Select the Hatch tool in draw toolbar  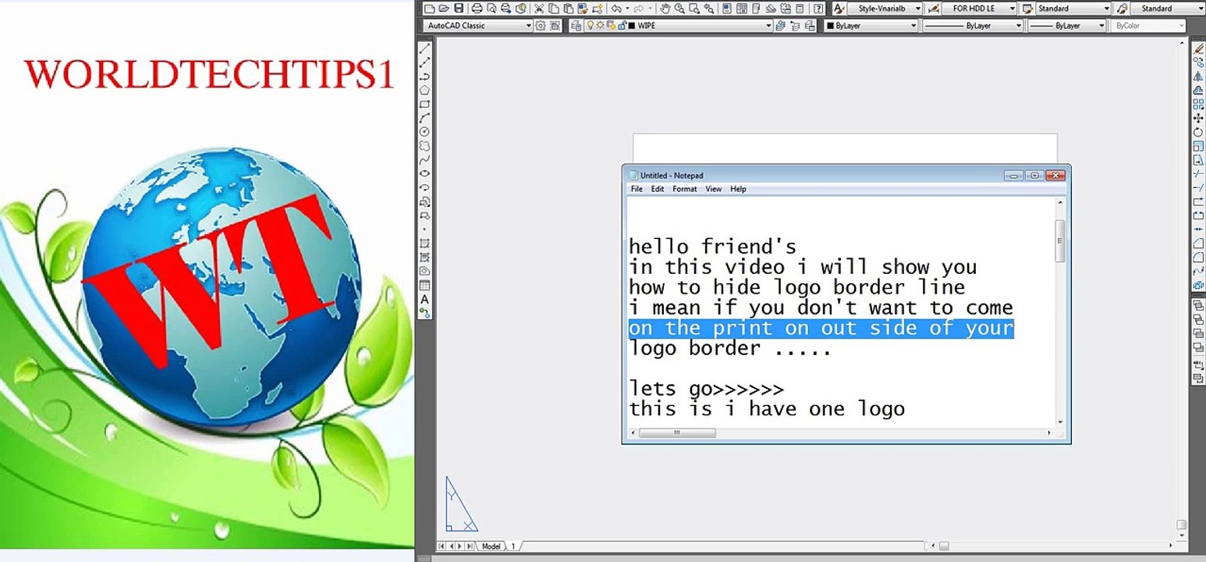pos(425,244)
